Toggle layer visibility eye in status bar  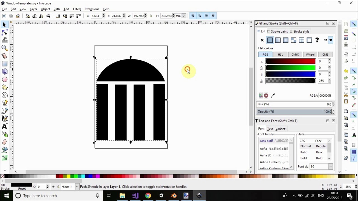[x=53, y=187]
